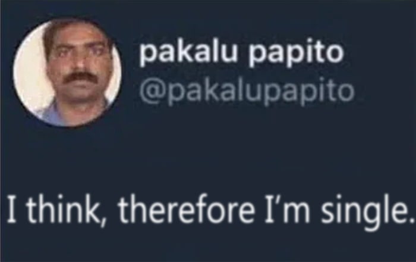Click the mustache in the avatar photo
416x262 pixels.
[x=79, y=77]
